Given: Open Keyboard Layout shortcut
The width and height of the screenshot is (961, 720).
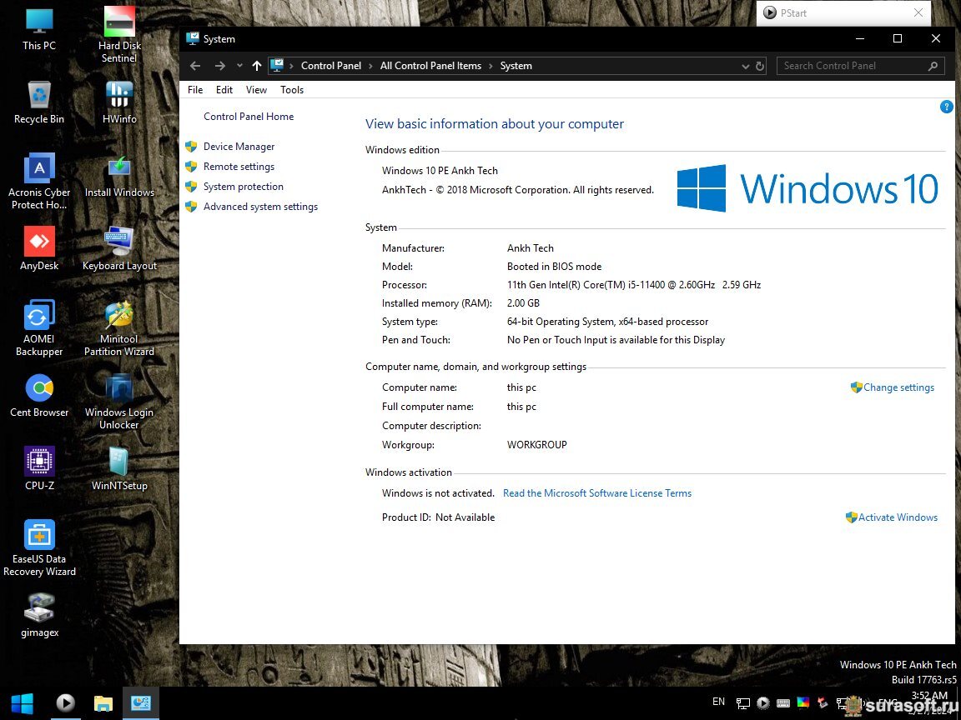Looking at the screenshot, I should point(119,248).
